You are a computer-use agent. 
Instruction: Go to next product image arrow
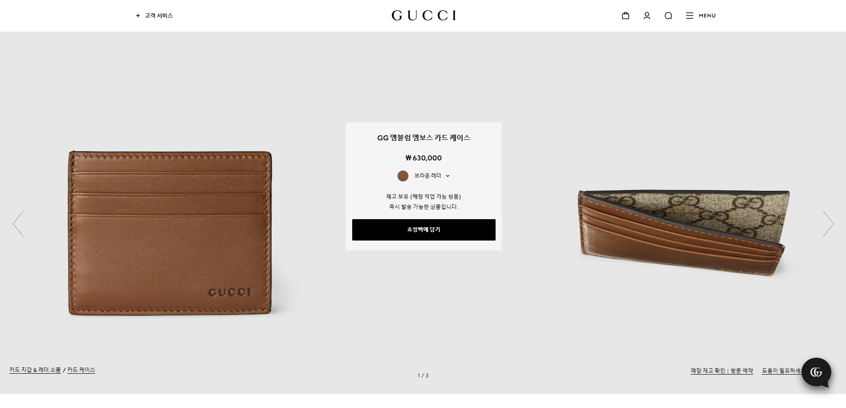828,224
